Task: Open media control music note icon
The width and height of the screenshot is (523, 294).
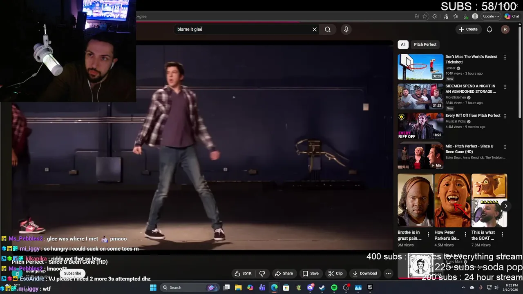Action: pos(446,16)
